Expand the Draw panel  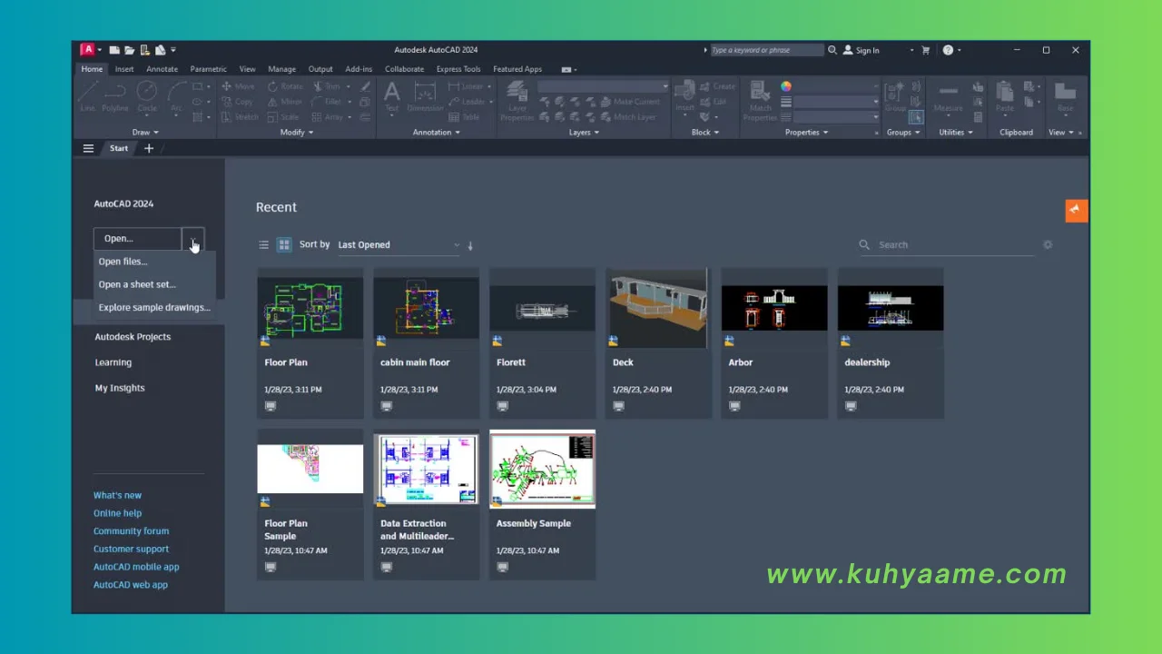coord(145,132)
